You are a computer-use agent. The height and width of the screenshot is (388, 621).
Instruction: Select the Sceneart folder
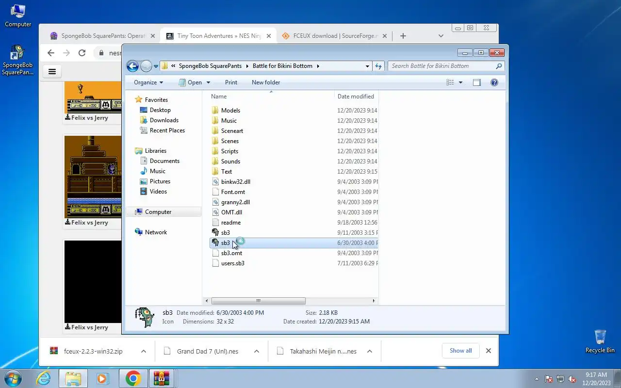[232, 131]
